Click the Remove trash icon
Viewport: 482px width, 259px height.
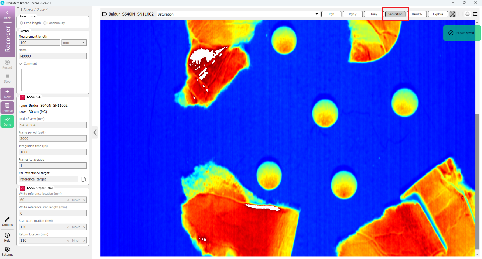point(7,107)
